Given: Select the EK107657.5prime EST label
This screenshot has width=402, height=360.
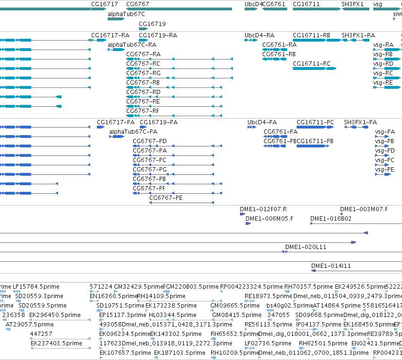Looking at the screenshot, I should 125,353.
